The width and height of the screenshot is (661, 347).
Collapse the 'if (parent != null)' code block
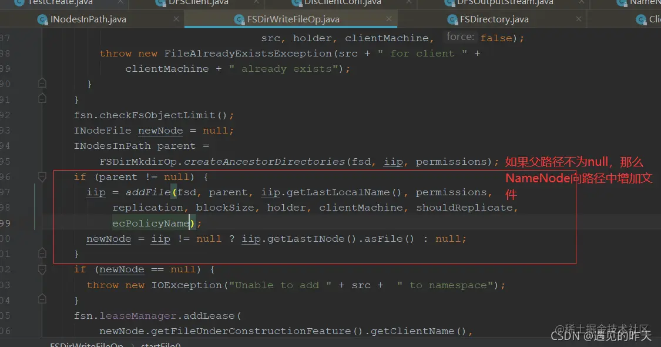click(x=42, y=176)
